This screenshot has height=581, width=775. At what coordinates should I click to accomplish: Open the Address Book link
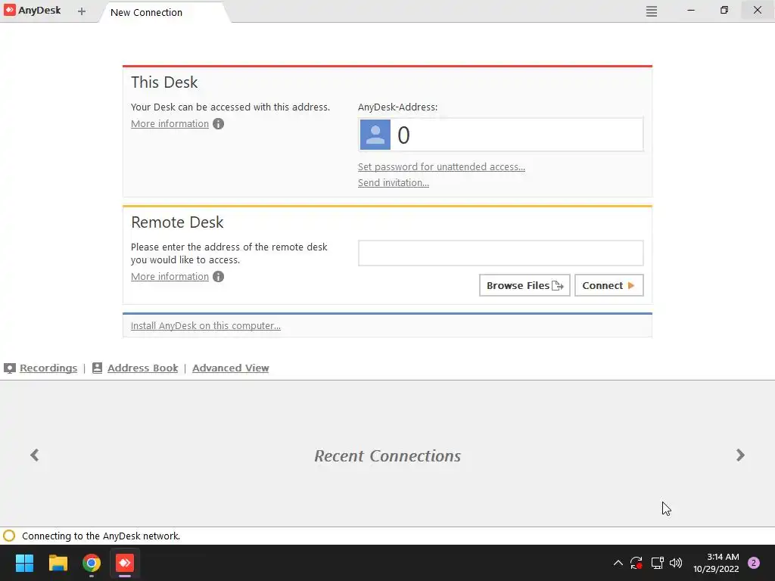click(142, 368)
